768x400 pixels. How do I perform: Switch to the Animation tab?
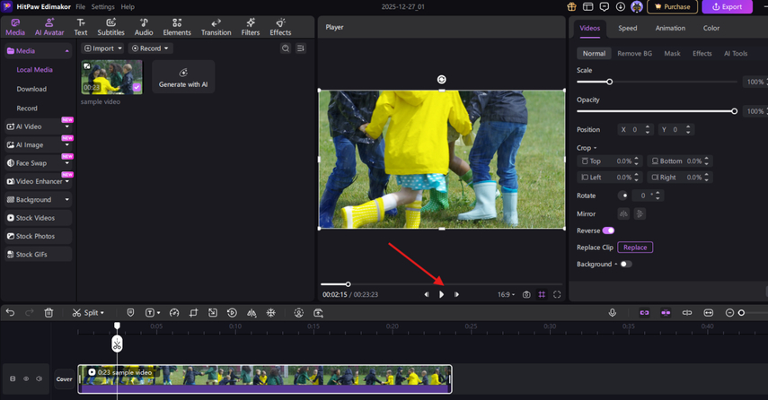[670, 28]
